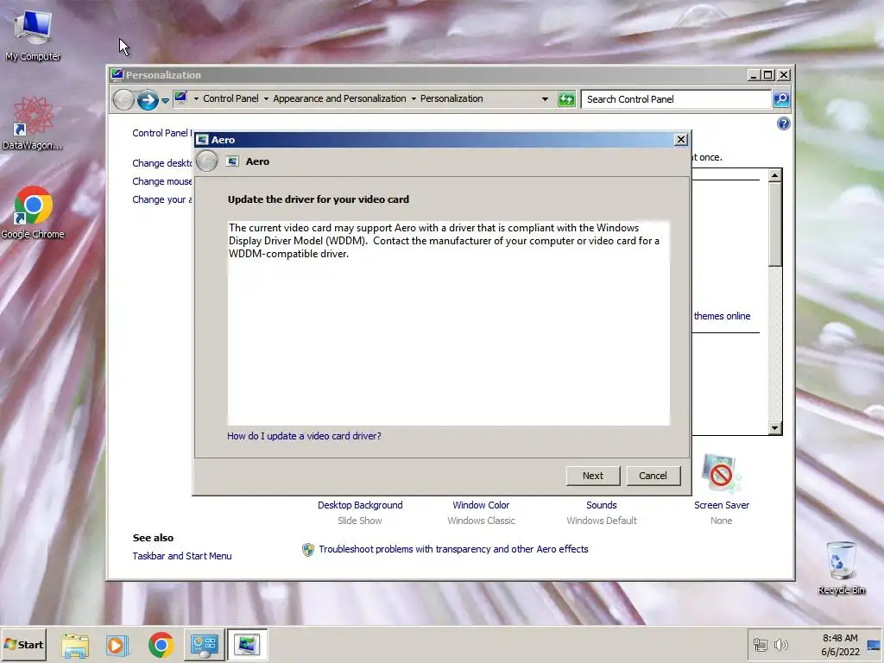
Task: Close the Aero dialog window
Action: (x=681, y=139)
